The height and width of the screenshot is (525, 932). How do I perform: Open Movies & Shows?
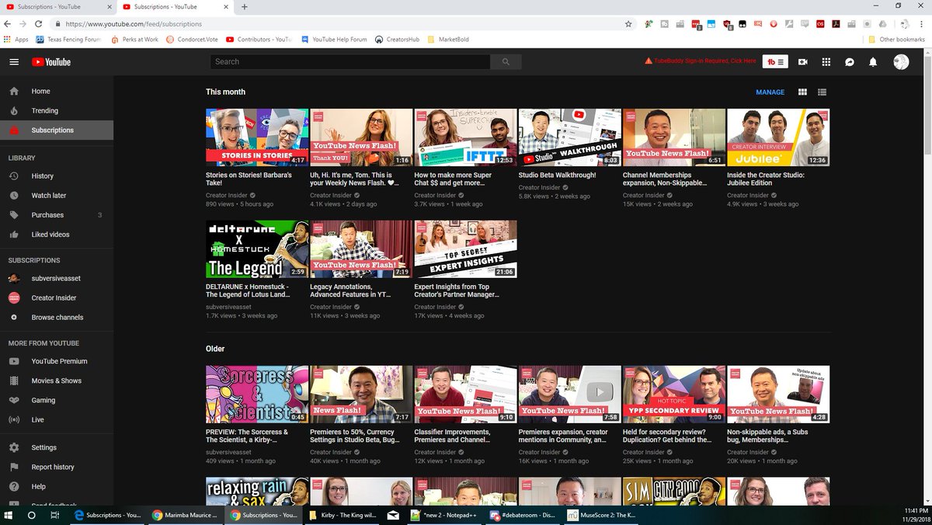pyautogui.click(x=57, y=381)
